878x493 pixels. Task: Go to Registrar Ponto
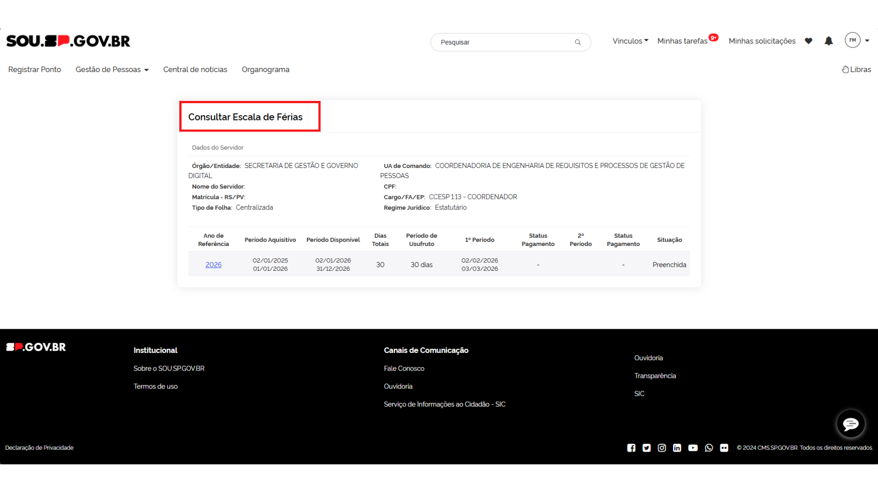pyautogui.click(x=35, y=69)
